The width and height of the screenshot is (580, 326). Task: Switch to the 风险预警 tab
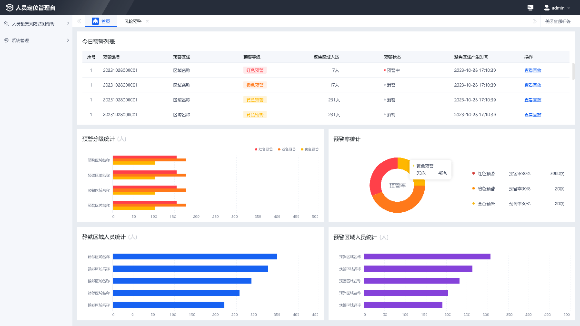[132, 21]
